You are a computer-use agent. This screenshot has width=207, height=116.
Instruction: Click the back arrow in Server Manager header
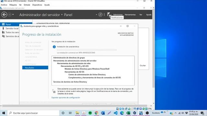(4, 15)
